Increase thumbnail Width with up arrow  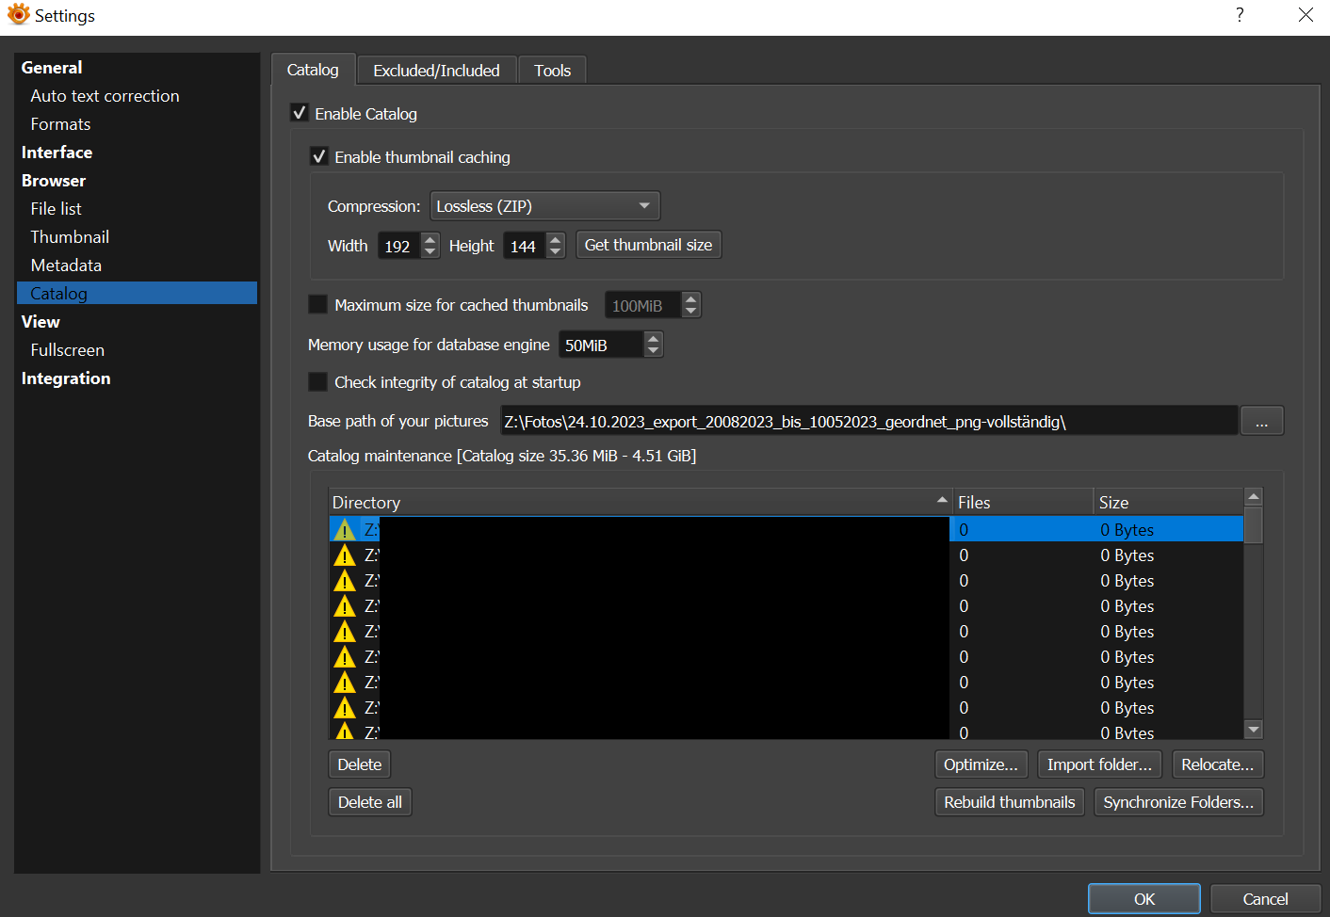(x=430, y=239)
